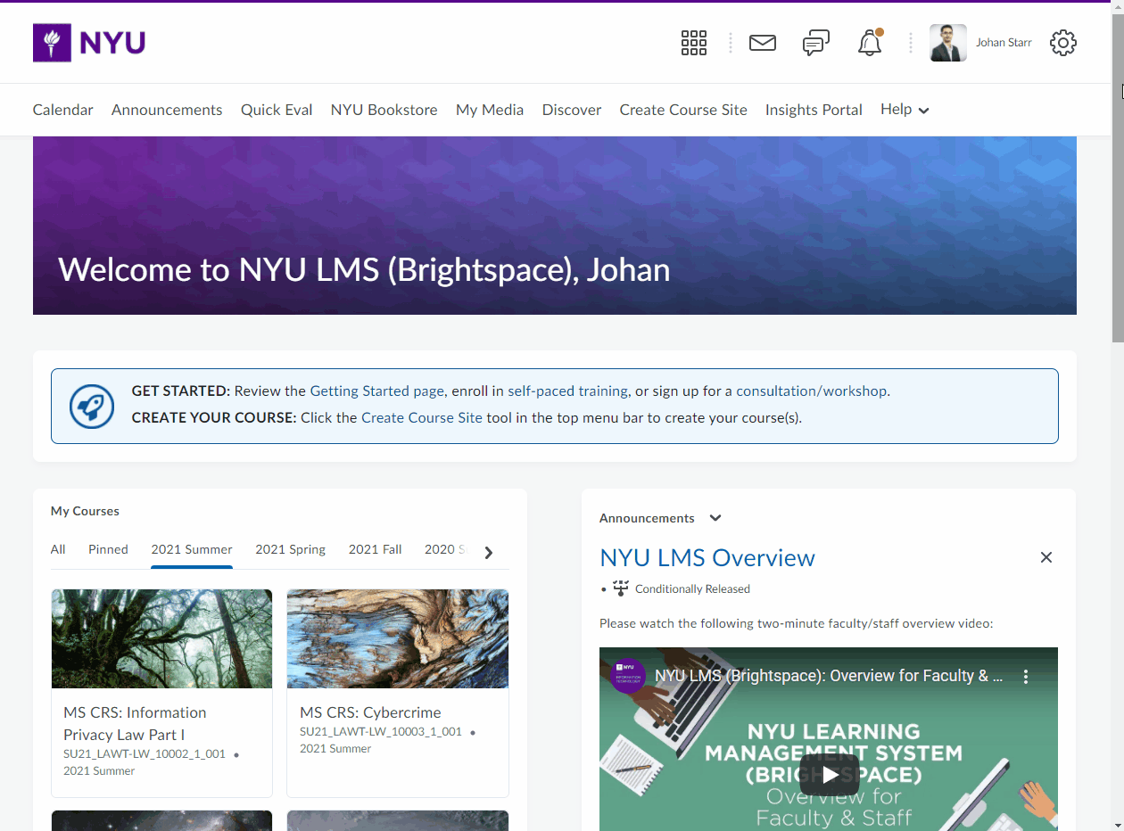Switch to the 2021 Spring tab

291,549
